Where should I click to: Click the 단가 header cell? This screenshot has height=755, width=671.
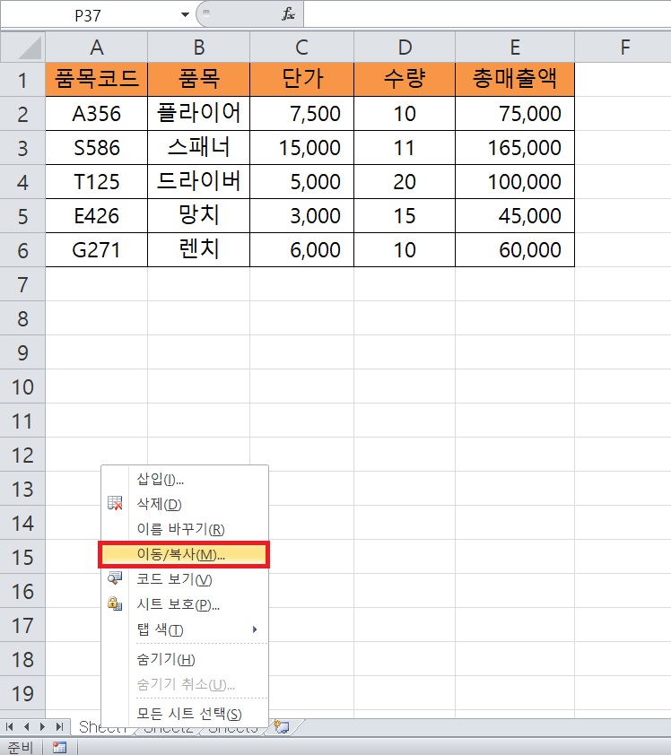pyautogui.click(x=301, y=80)
